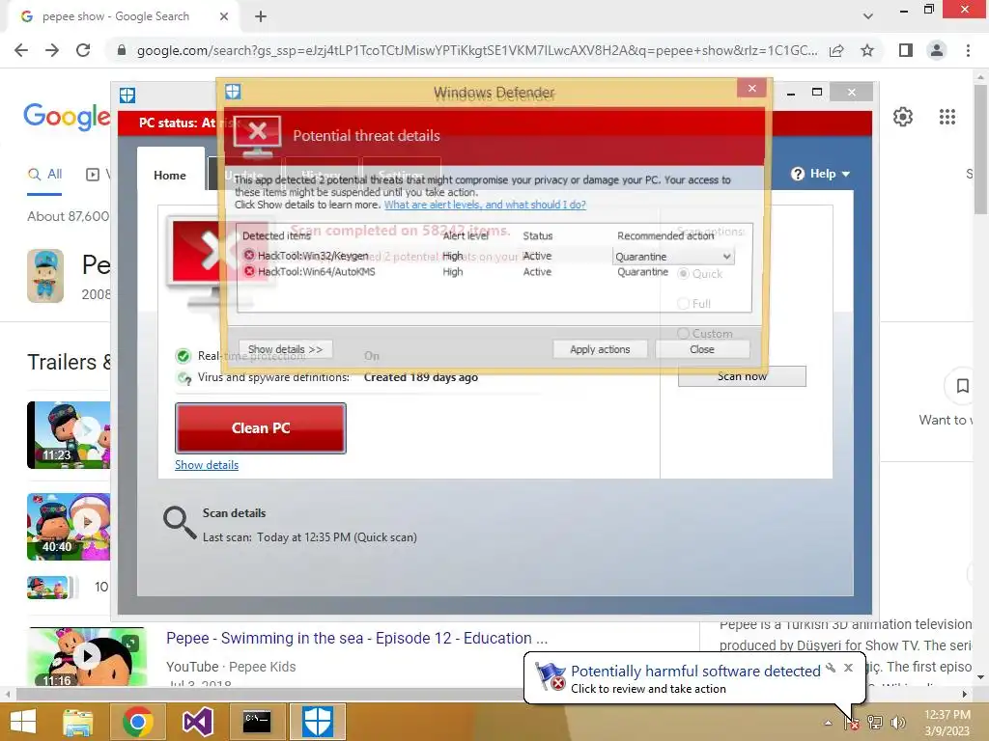Open Chrome profile avatar
The height and width of the screenshot is (741, 989).
937,50
